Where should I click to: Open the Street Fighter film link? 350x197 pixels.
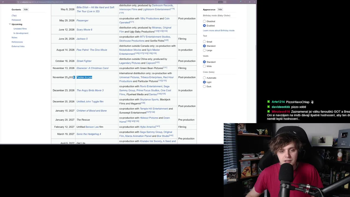click(x=84, y=61)
